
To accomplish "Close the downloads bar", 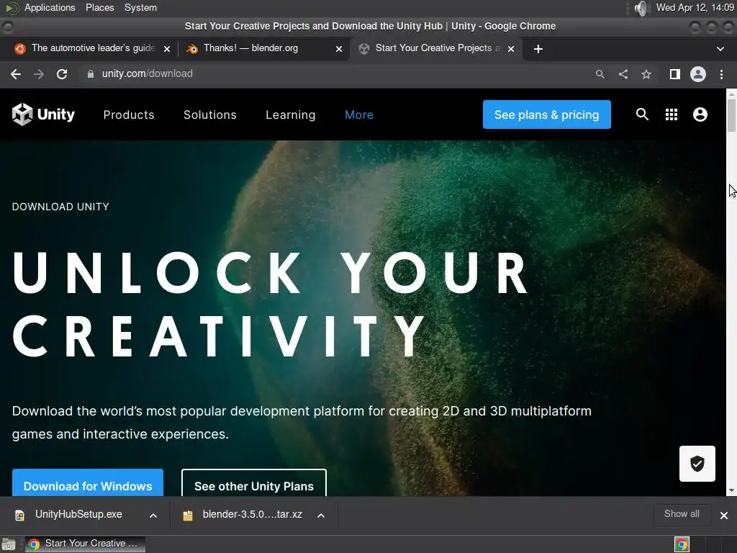I will (724, 516).
